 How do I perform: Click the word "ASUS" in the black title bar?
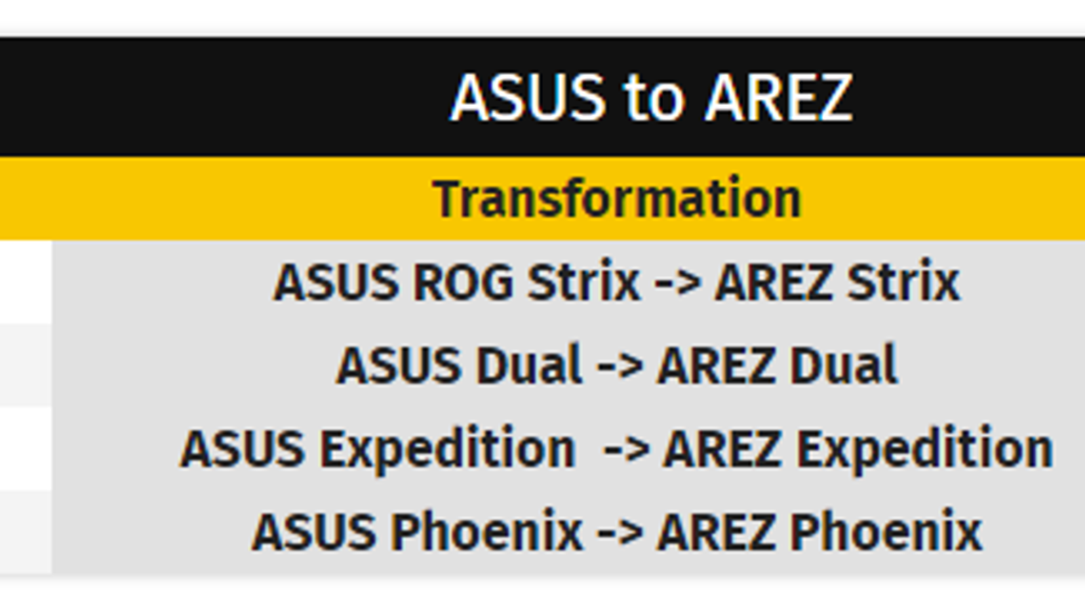click(x=528, y=98)
